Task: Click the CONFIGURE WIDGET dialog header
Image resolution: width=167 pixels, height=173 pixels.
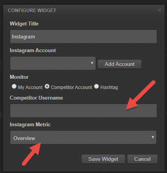Action: [x=32, y=11]
